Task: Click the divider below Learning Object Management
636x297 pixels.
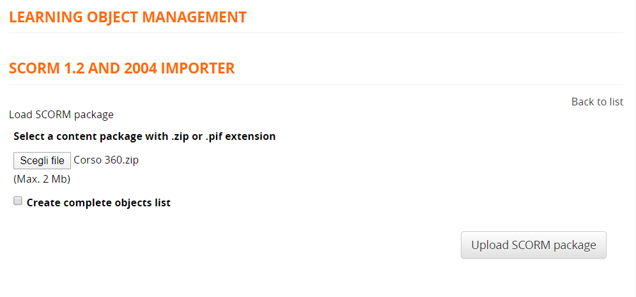Action: click(x=316, y=33)
